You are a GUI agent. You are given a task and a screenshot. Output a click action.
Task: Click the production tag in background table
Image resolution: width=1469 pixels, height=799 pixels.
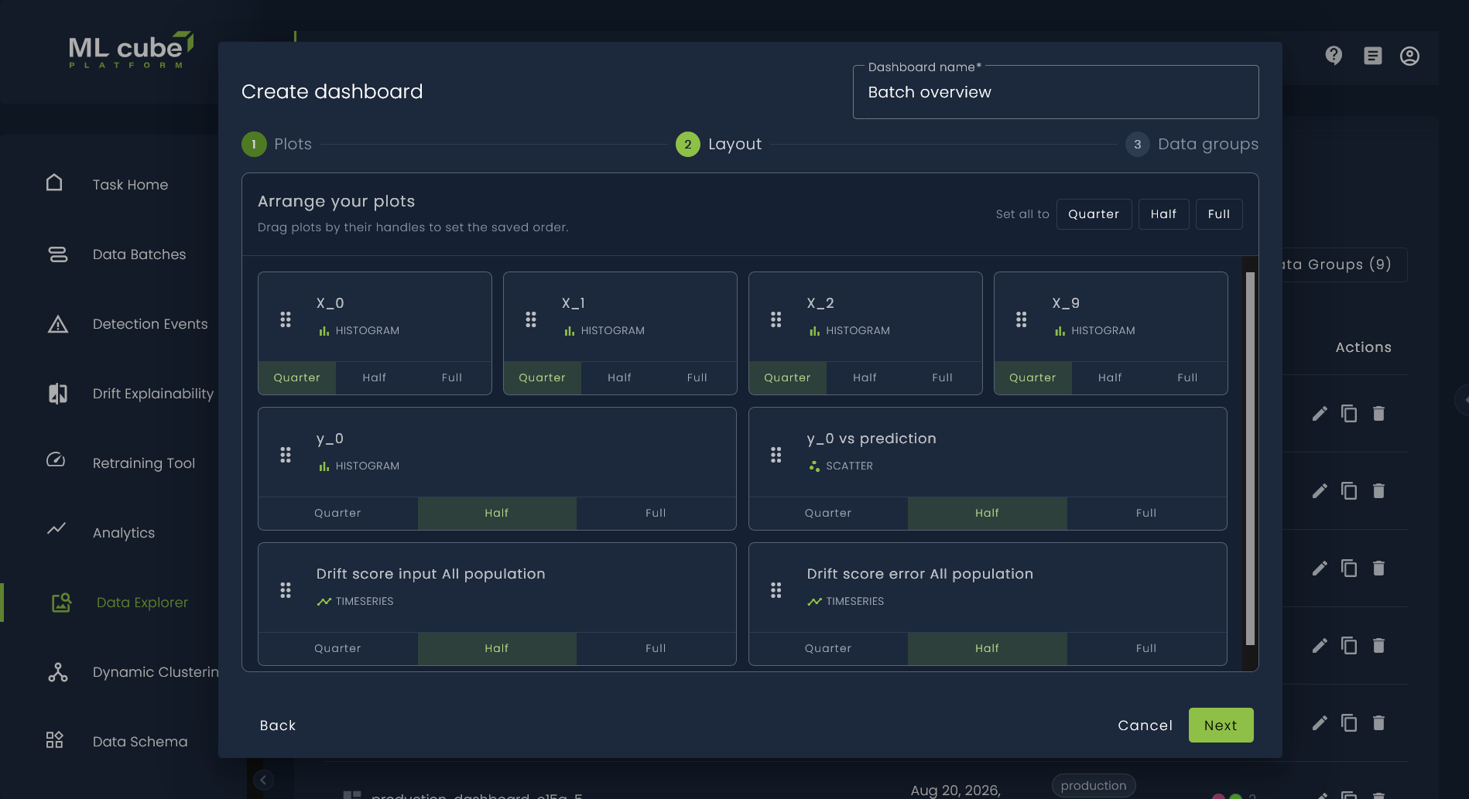click(1094, 786)
